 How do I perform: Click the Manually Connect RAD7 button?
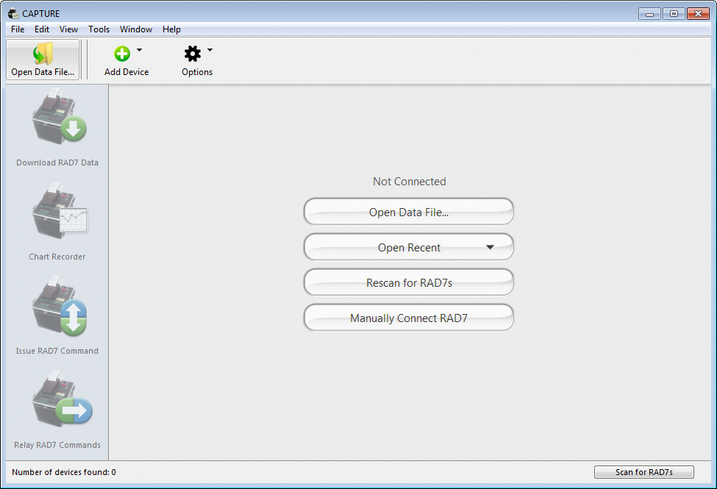408,318
